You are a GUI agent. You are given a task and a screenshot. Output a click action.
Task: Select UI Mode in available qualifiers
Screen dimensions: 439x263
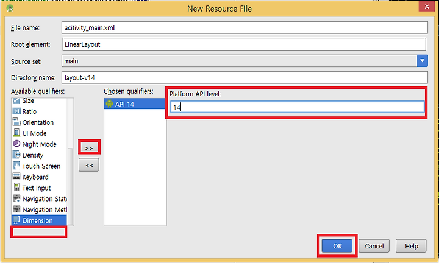39,133
